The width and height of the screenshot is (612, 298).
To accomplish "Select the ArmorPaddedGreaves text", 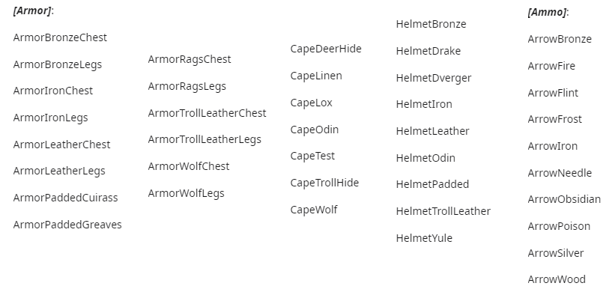I will [67, 225].
